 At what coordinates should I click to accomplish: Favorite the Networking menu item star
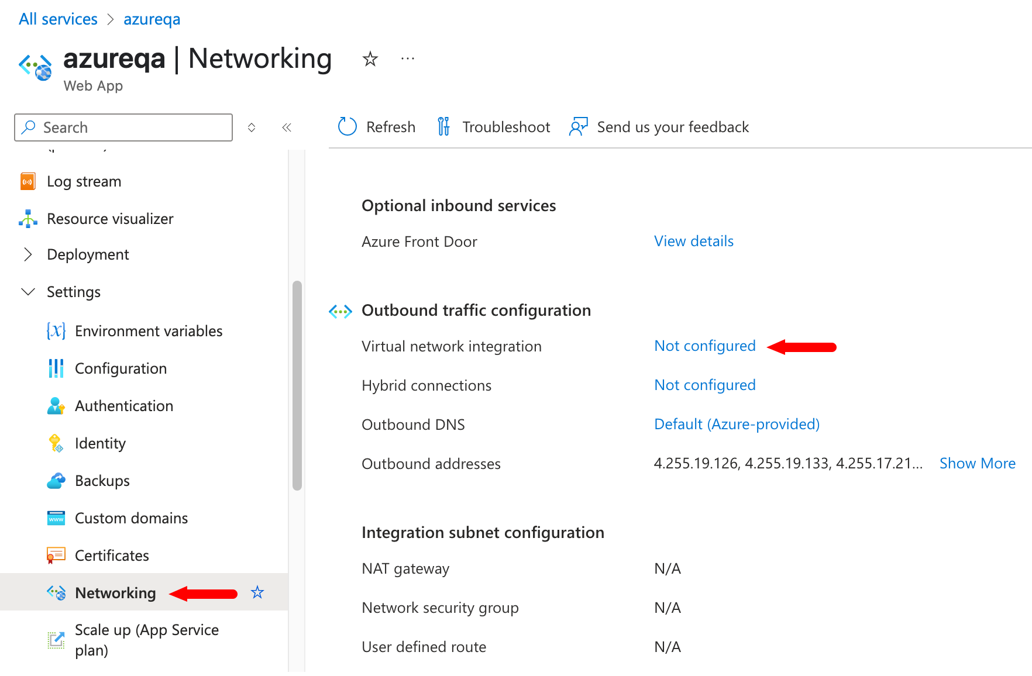(x=257, y=593)
